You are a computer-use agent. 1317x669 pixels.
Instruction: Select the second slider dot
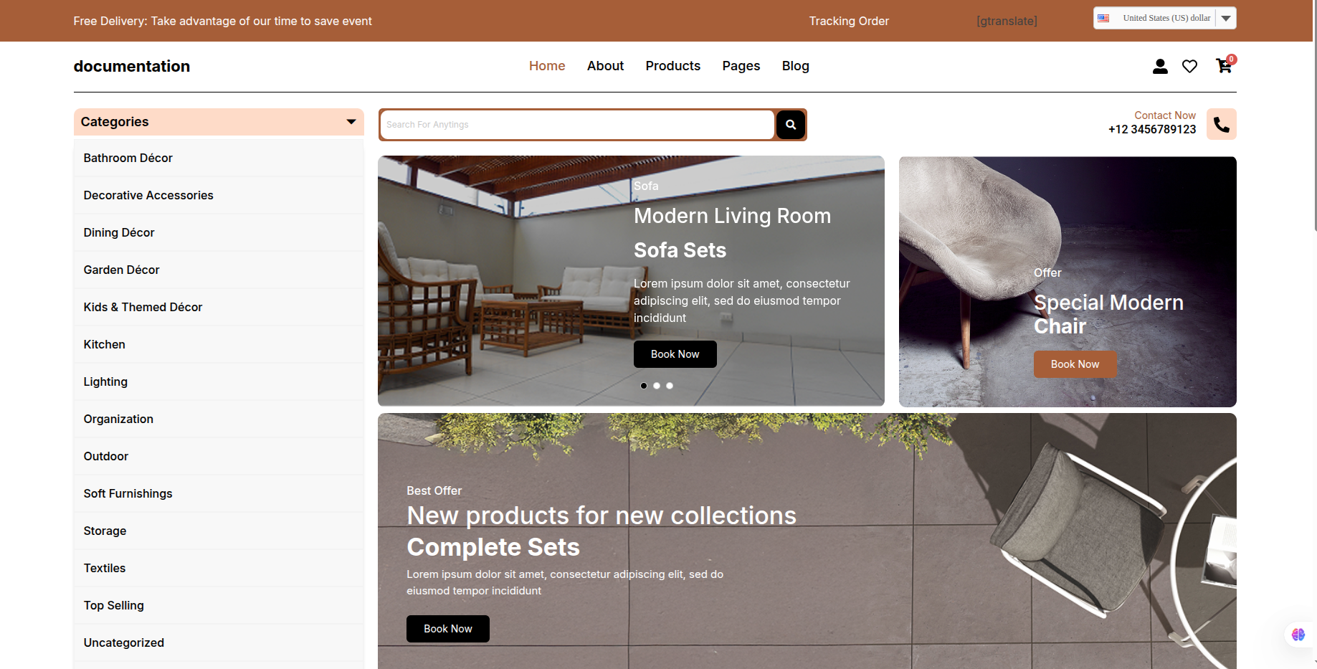point(657,386)
